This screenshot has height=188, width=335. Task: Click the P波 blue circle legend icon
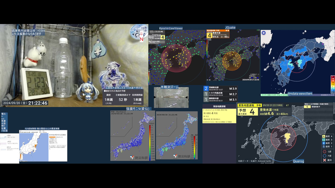pos(325,156)
